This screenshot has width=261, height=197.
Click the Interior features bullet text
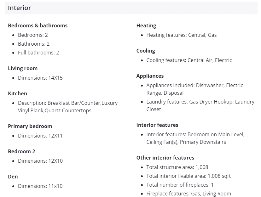coord(195,138)
